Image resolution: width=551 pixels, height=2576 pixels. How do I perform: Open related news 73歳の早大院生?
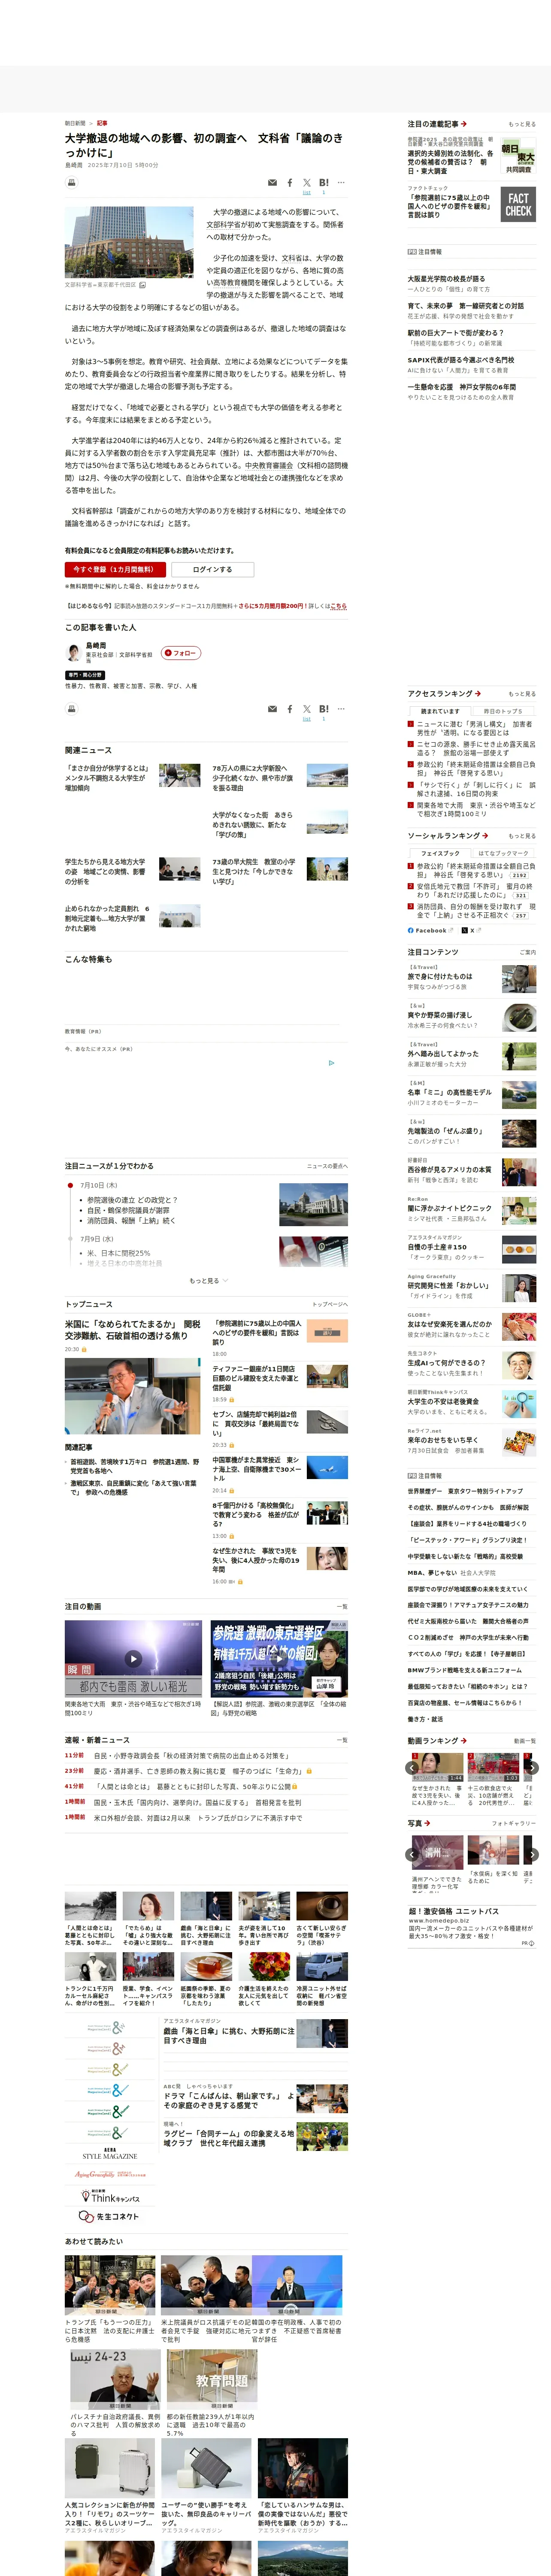click(x=253, y=871)
